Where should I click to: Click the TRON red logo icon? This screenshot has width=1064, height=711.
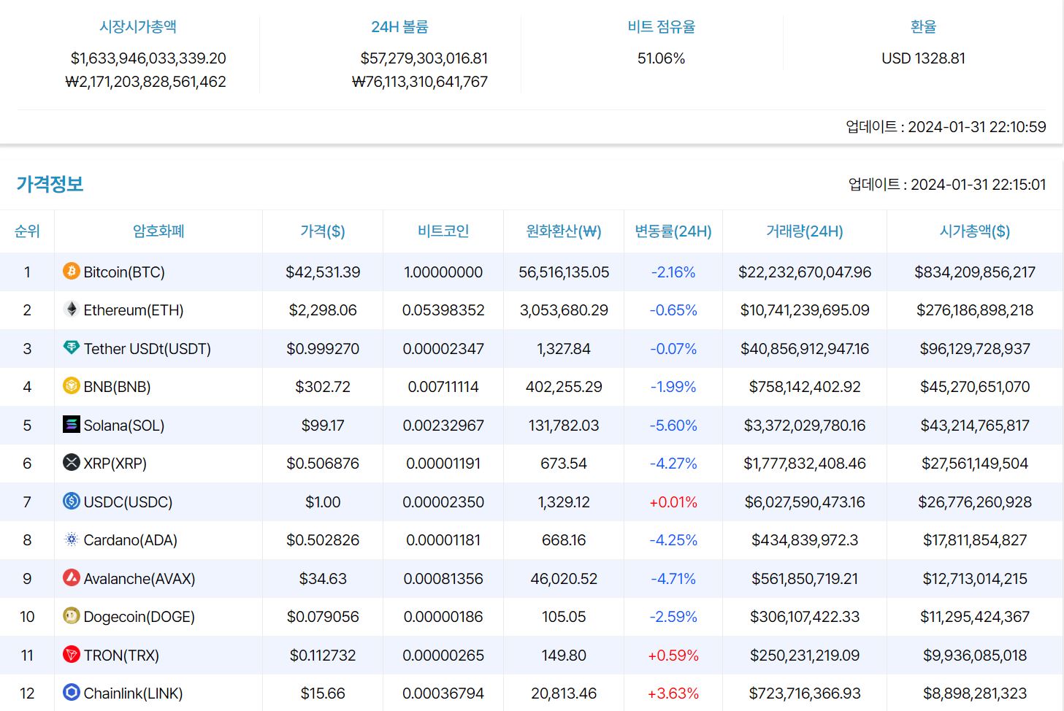[x=71, y=654]
